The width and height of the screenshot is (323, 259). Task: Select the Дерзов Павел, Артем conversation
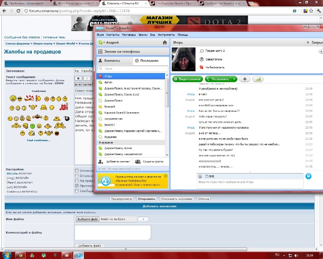click(131, 148)
